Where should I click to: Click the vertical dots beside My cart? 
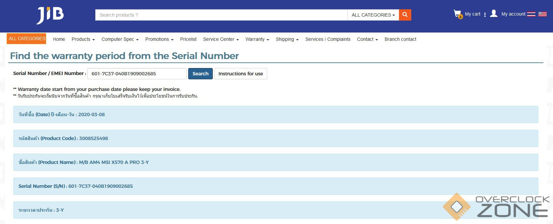(x=485, y=15)
